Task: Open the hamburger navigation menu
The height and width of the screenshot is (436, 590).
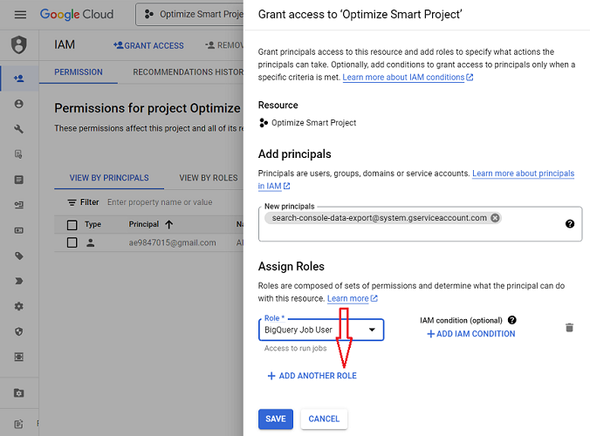Action: pos(20,15)
